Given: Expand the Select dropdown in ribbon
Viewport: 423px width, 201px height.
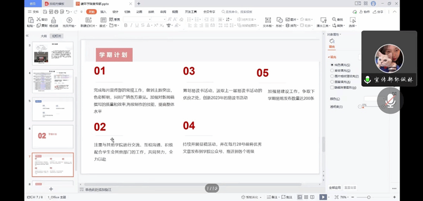Looking at the screenshot, I should [353, 26].
